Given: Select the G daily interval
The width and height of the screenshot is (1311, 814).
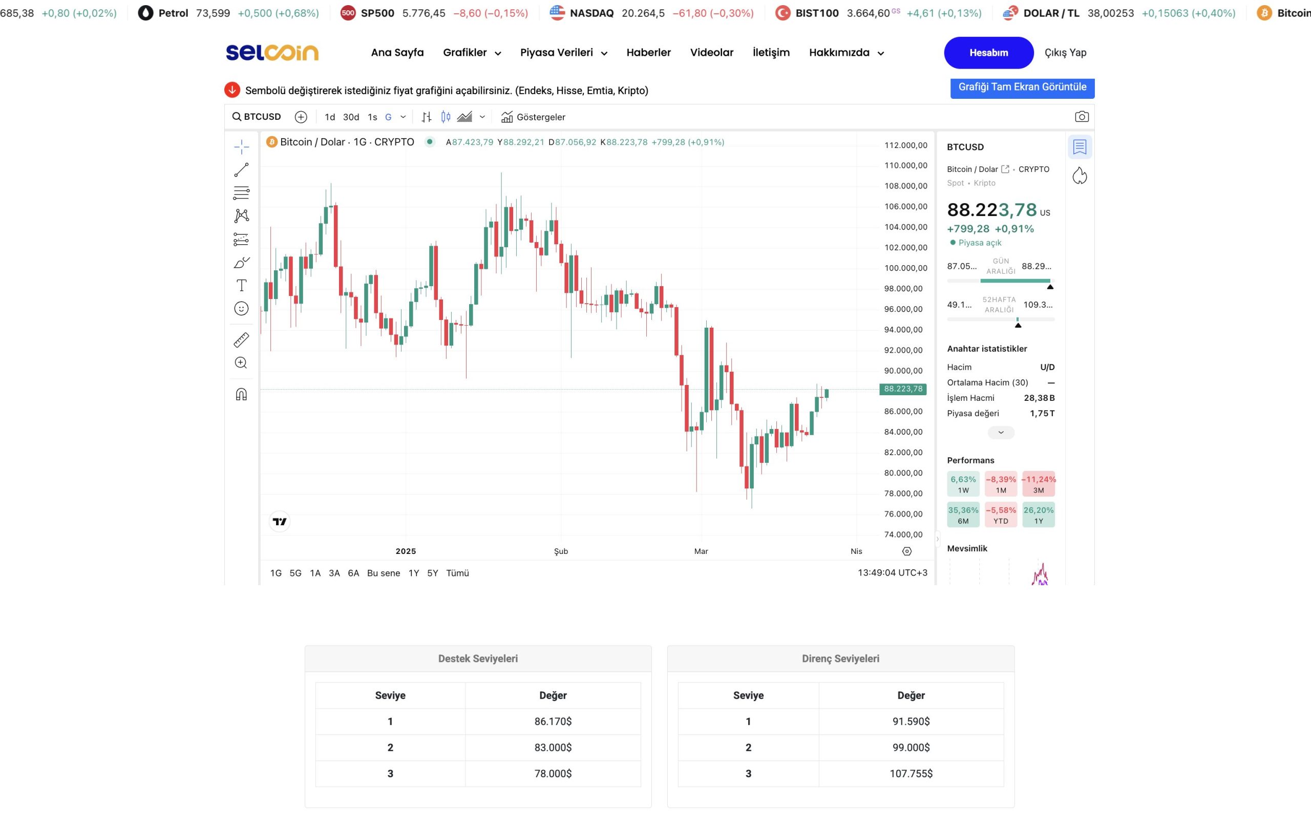Looking at the screenshot, I should coord(388,117).
